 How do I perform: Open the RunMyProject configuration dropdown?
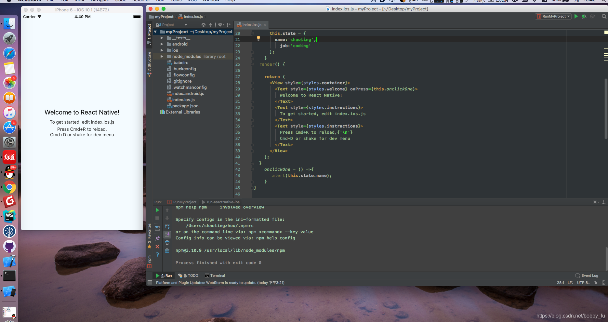pos(553,16)
